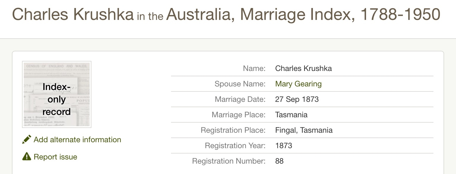This screenshot has height=174, width=456.
Task: Select the Name value Charles Krushka
Action: point(303,68)
